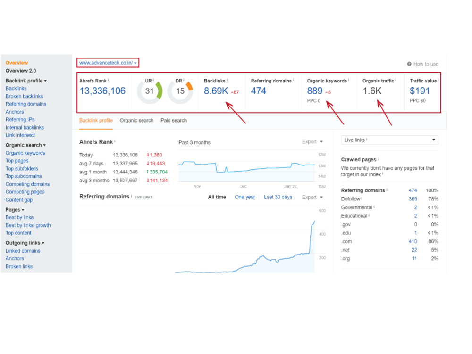Open Internal backlinks report

(x=25, y=127)
